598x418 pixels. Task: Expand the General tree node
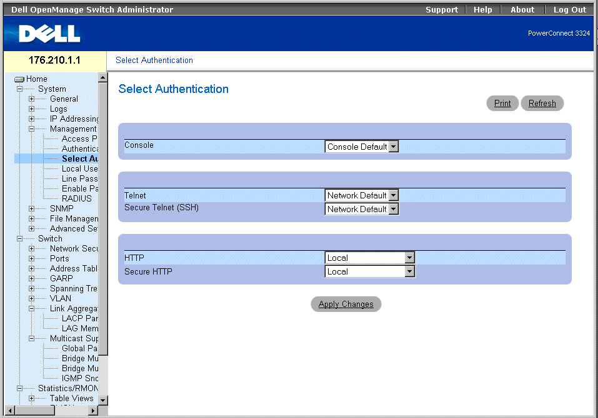(x=31, y=99)
